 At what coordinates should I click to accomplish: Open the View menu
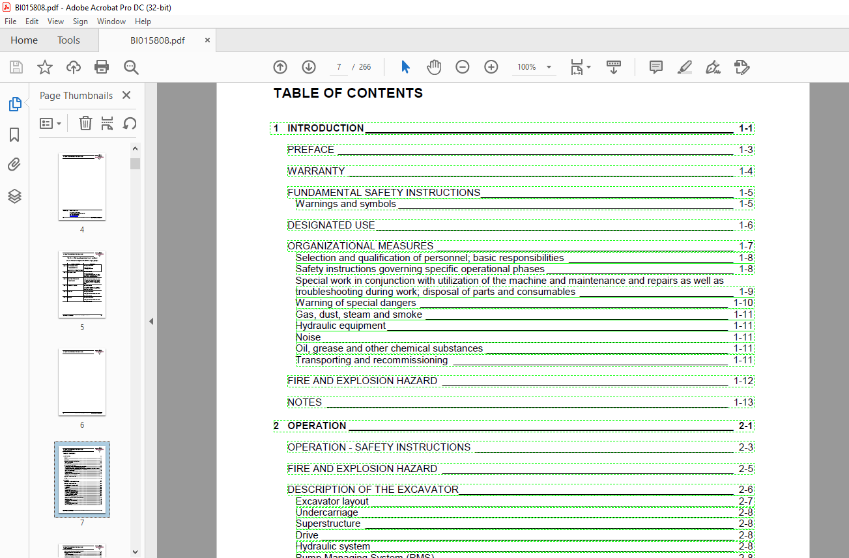[55, 21]
